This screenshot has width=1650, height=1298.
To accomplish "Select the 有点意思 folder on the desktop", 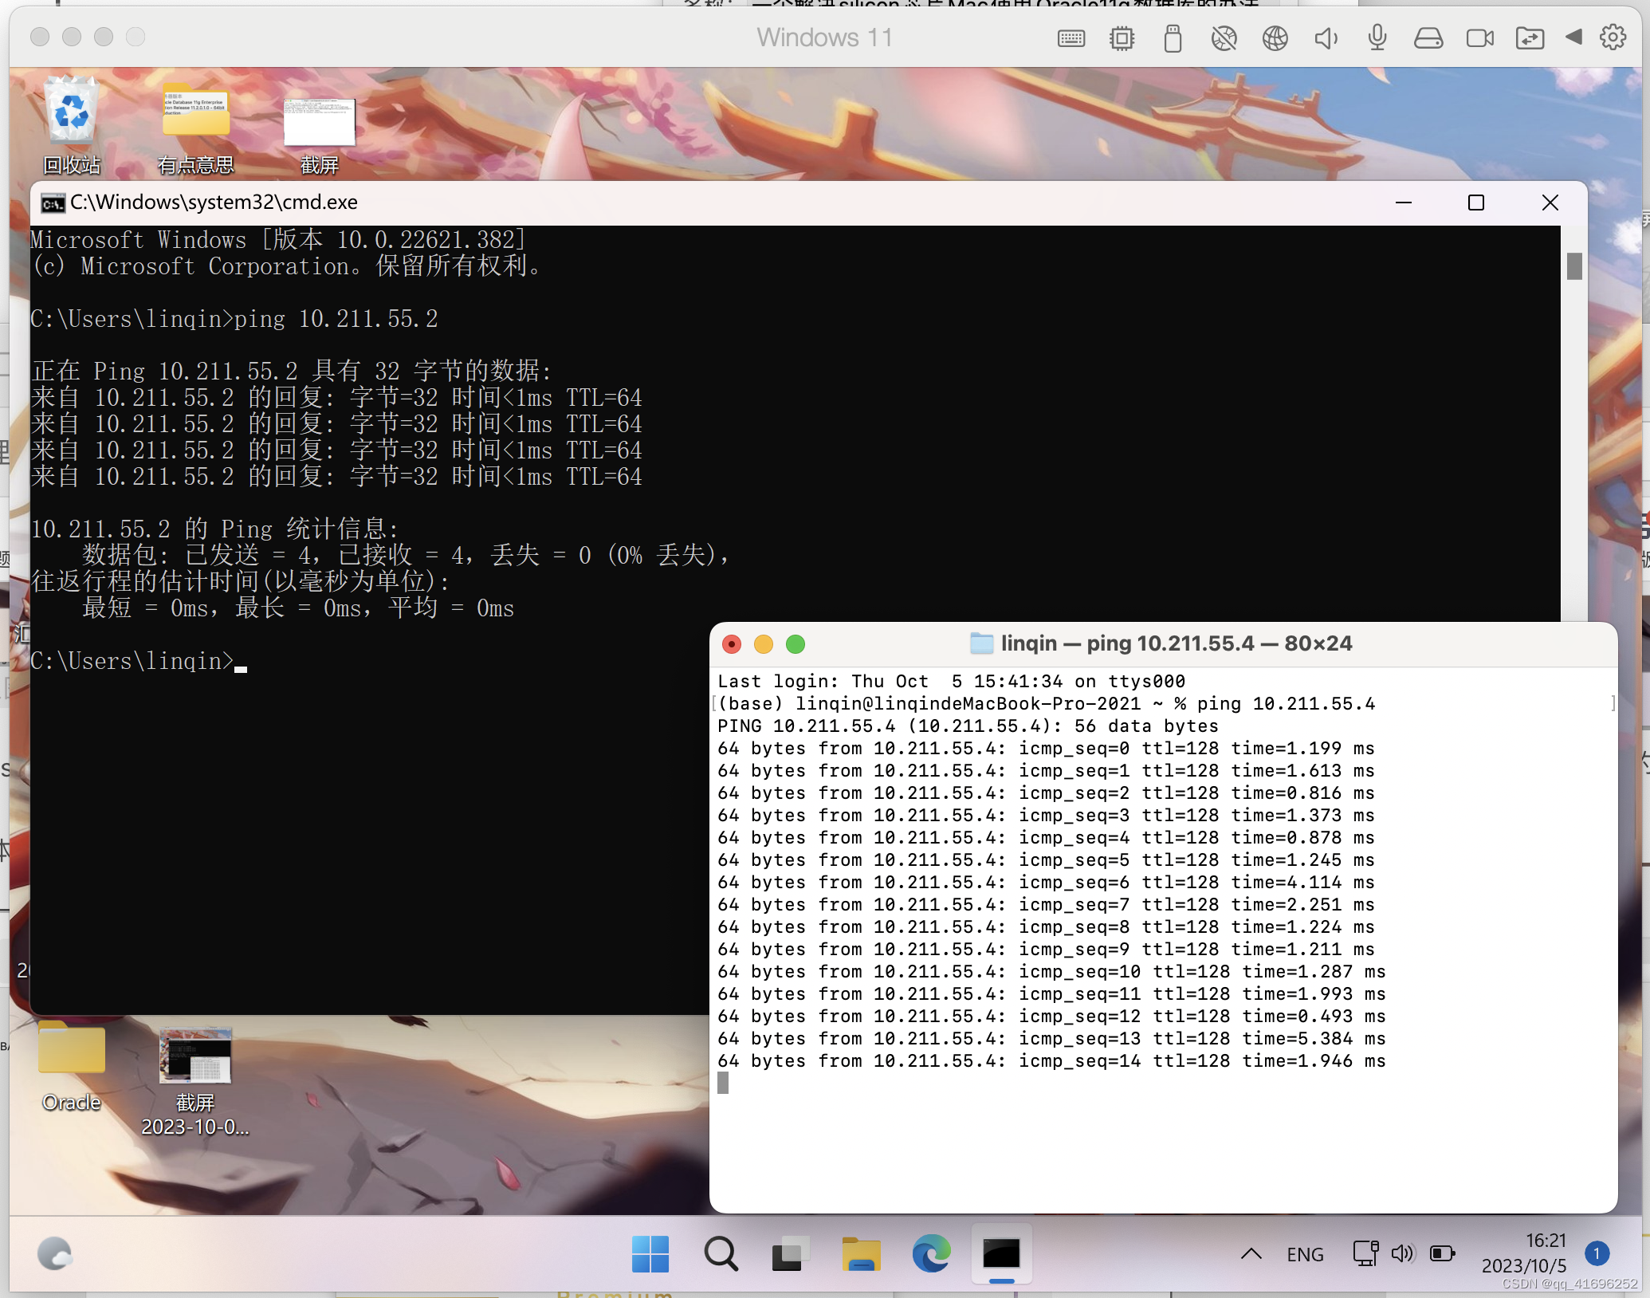I will point(195,128).
